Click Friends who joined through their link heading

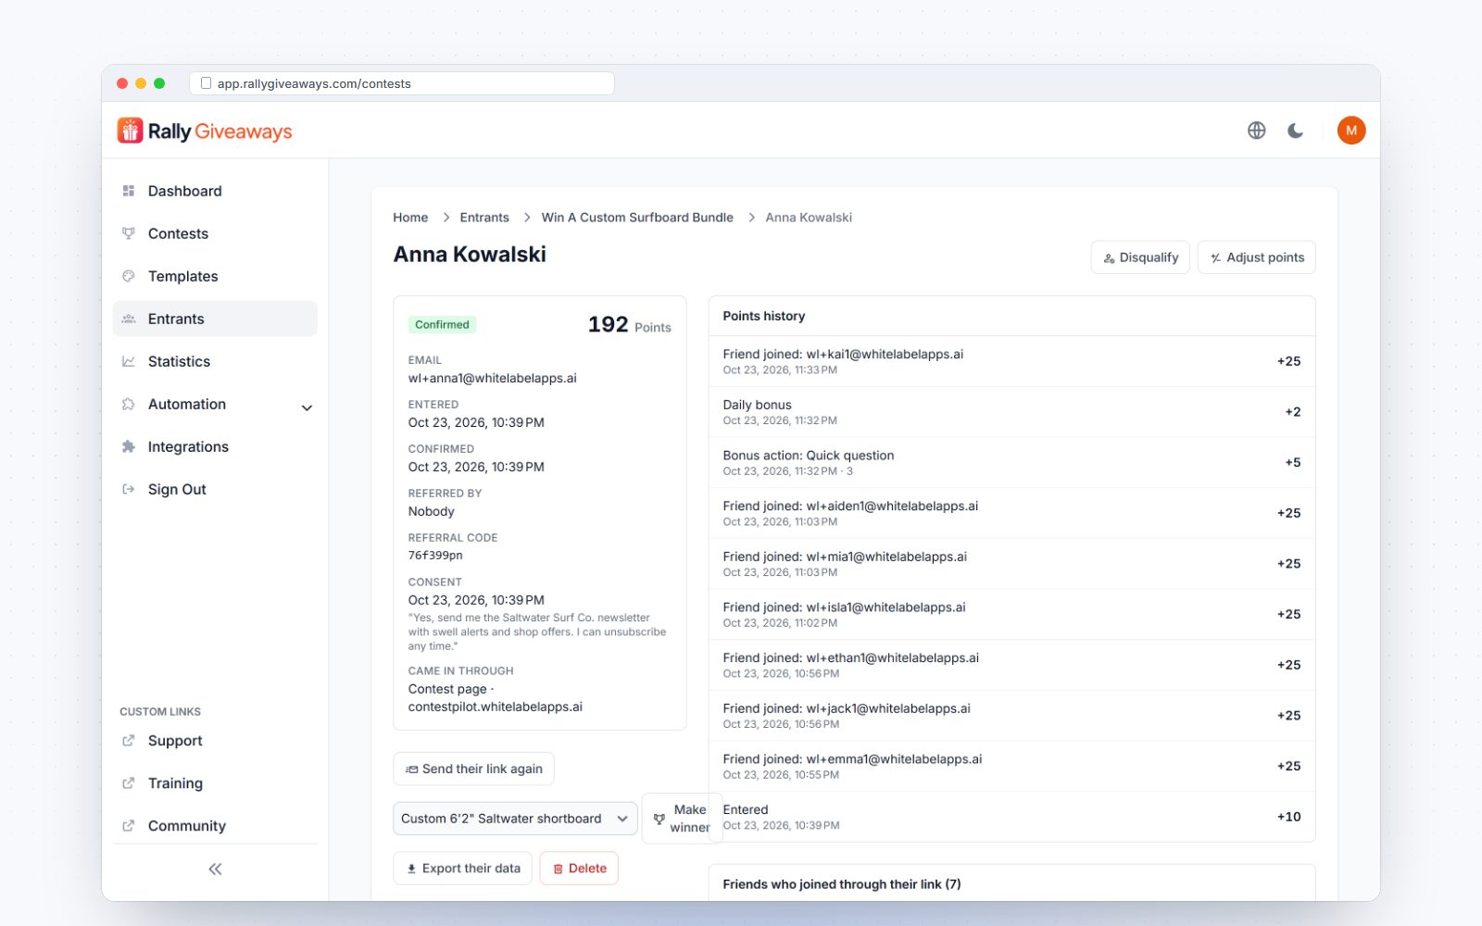tap(841, 884)
